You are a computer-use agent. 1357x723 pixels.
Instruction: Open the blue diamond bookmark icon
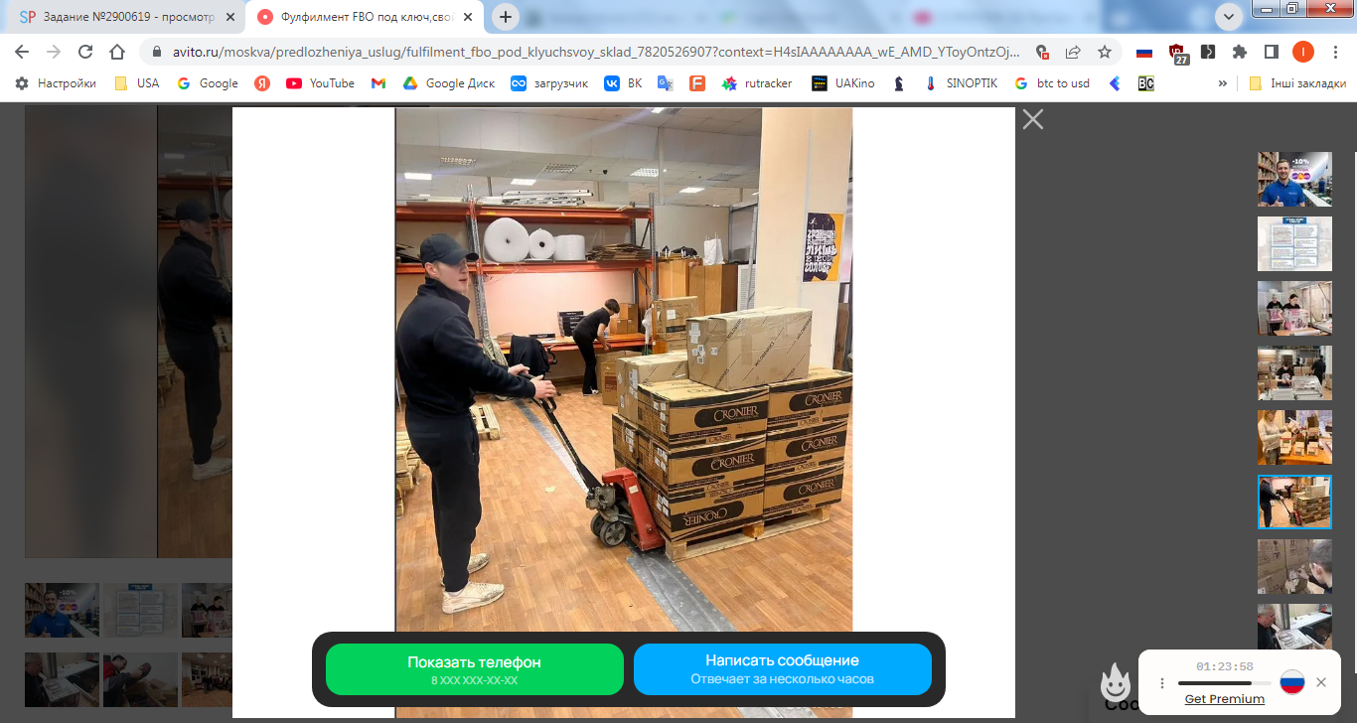point(1115,83)
